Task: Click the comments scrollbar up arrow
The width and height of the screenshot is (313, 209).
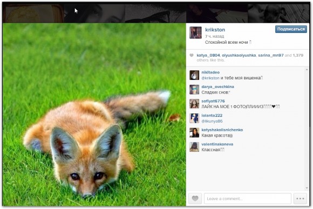Action: click(307, 70)
